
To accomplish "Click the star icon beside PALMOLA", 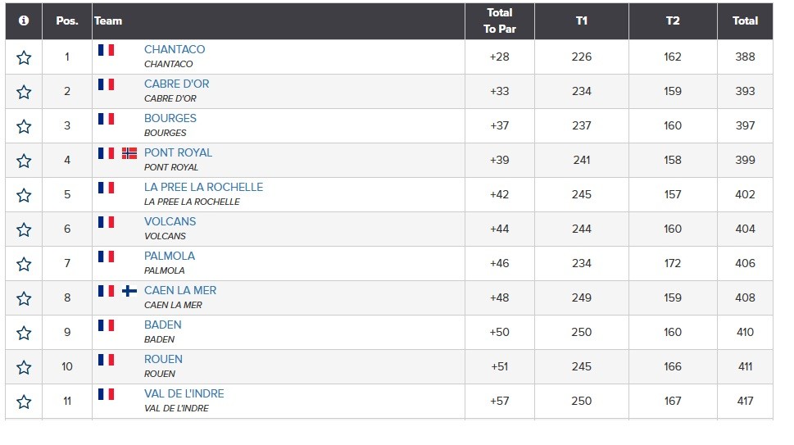I will (x=24, y=264).
